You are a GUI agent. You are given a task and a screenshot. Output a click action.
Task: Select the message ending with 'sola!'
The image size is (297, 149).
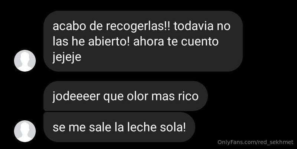tap(119, 127)
